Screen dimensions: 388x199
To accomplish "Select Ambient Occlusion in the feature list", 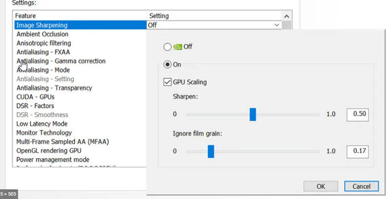I will click(x=42, y=34).
